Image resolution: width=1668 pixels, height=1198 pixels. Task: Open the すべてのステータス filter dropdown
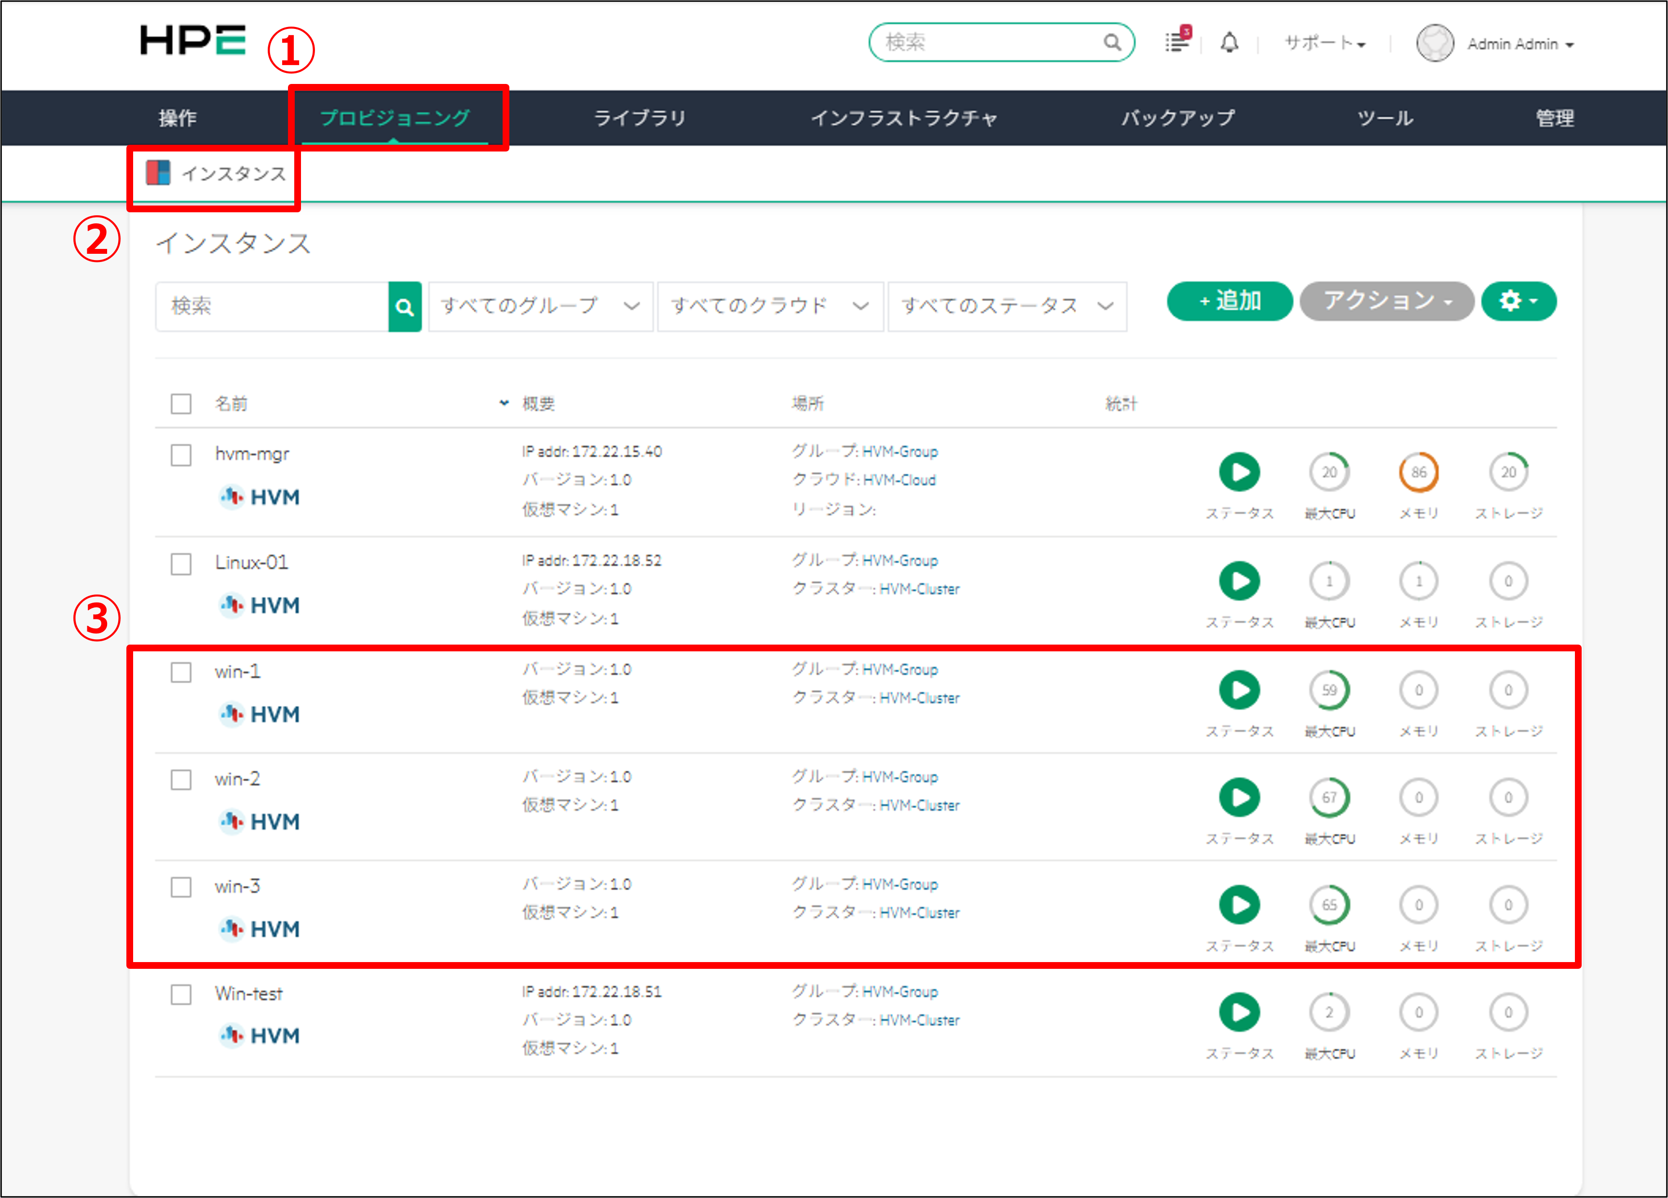1007,306
